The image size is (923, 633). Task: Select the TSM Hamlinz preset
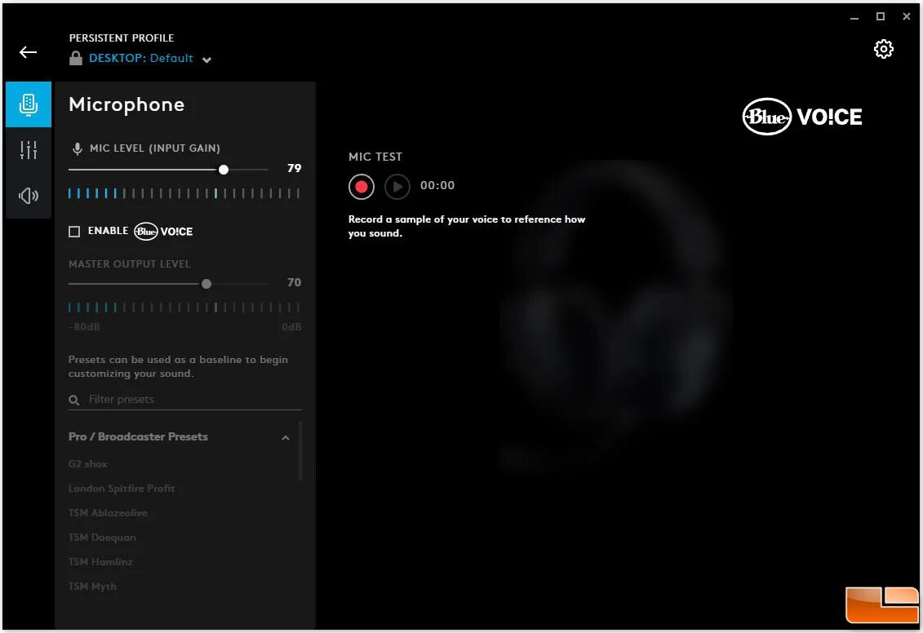[x=100, y=562]
